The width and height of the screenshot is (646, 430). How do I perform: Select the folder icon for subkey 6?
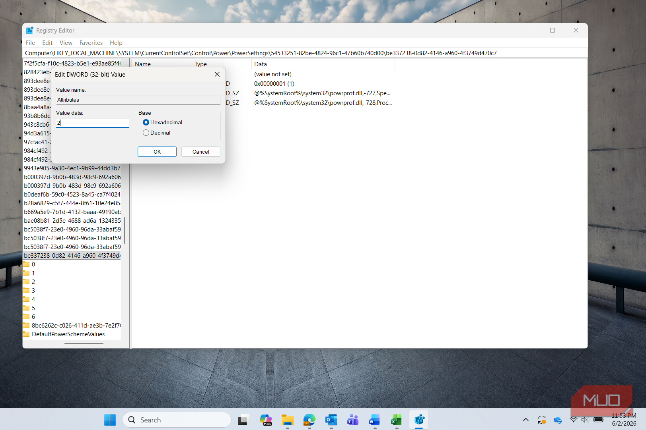pos(27,317)
